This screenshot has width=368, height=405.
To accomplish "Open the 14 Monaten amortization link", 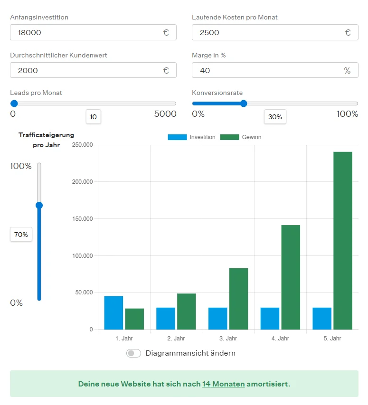I will [x=223, y=384].
